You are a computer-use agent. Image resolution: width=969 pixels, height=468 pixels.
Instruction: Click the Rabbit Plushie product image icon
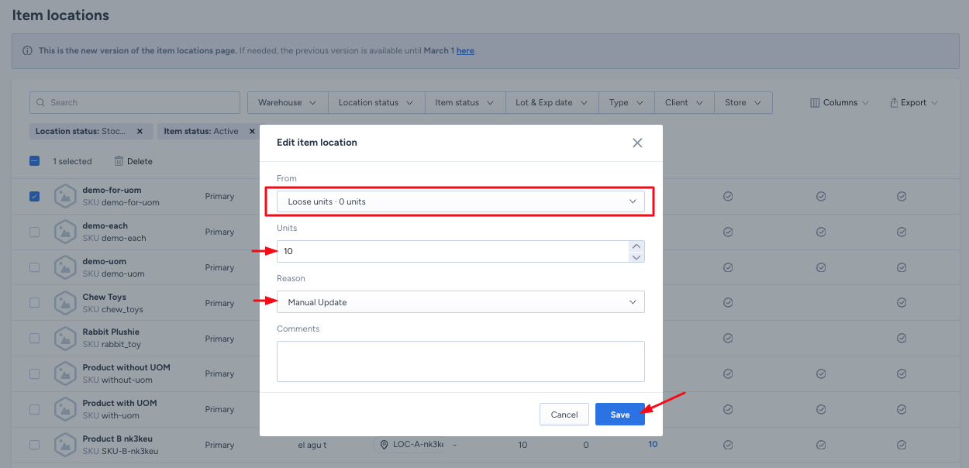click(65, 339)
